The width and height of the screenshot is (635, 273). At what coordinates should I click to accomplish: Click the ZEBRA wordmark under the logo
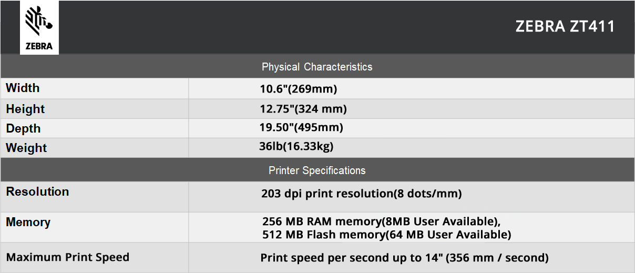pyautogui.click(x=39, y=46)
